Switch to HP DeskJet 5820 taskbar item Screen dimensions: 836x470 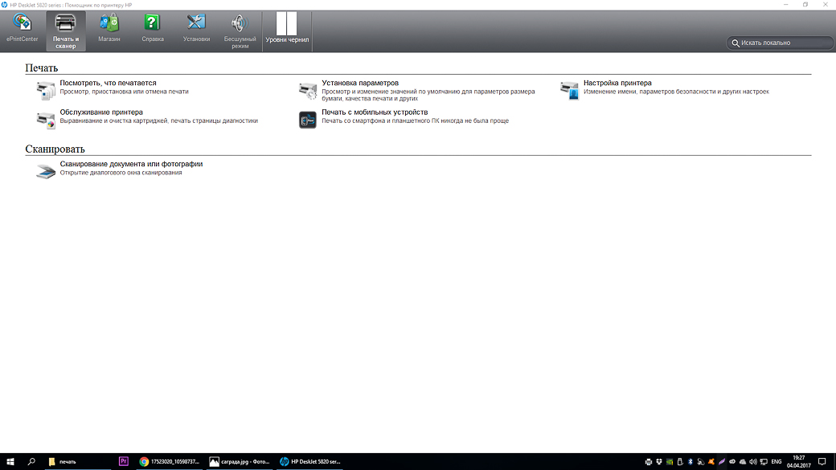click(x=309, y=461)
